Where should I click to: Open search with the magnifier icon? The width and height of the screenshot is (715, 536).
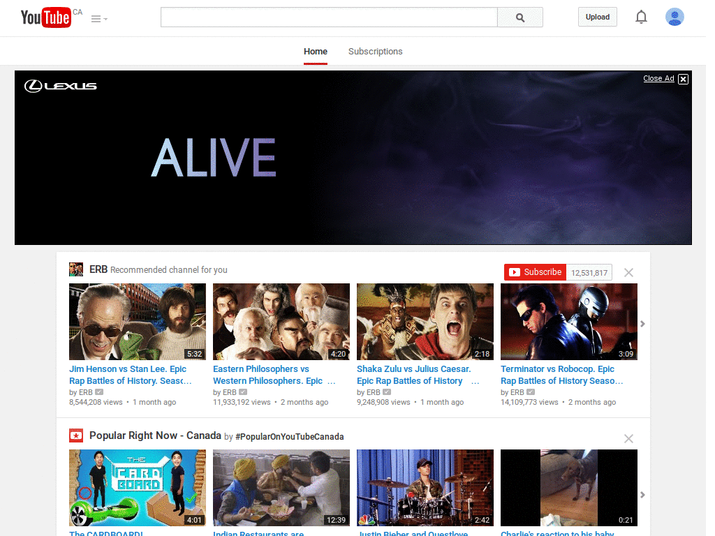point(519,17)
